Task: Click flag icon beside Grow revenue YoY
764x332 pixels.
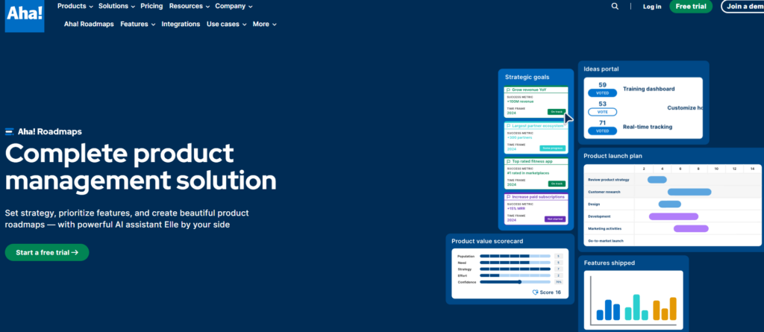Action: point(508,90)
